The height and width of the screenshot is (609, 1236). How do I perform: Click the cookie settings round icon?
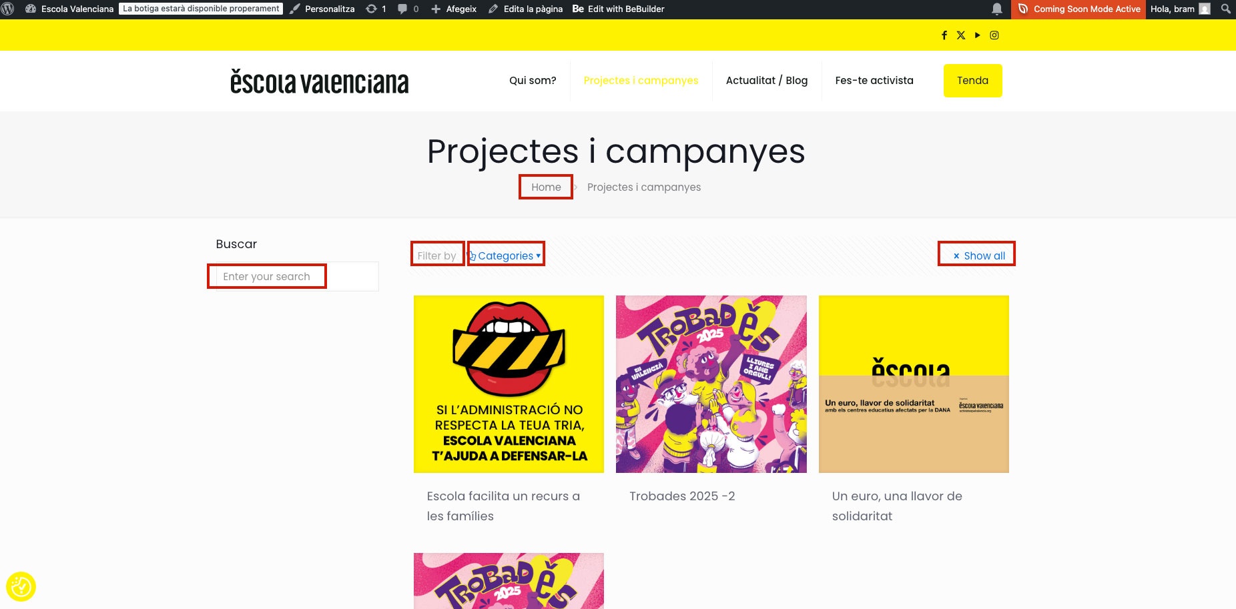coord(21,587)
